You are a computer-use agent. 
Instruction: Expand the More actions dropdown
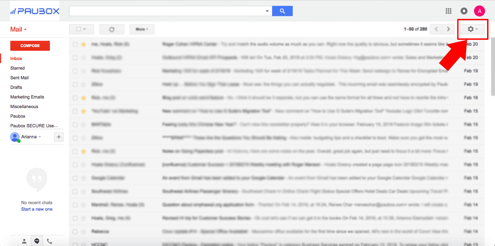(142, 29)
